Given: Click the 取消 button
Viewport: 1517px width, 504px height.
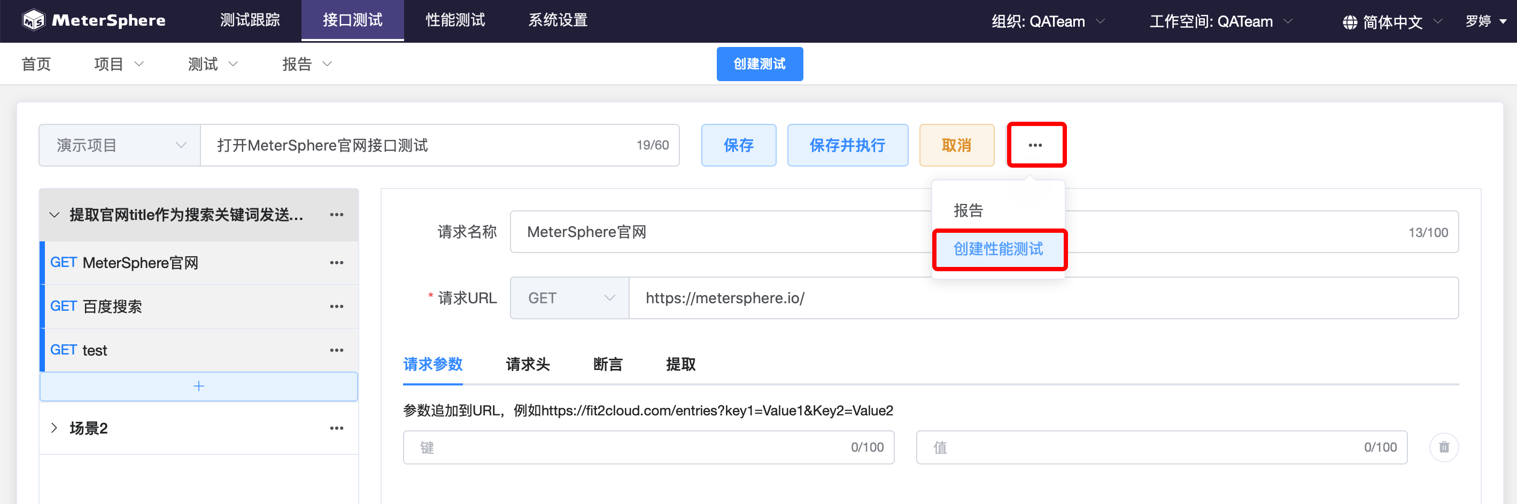Looking at the screenshot, I should tap(956, 145).
